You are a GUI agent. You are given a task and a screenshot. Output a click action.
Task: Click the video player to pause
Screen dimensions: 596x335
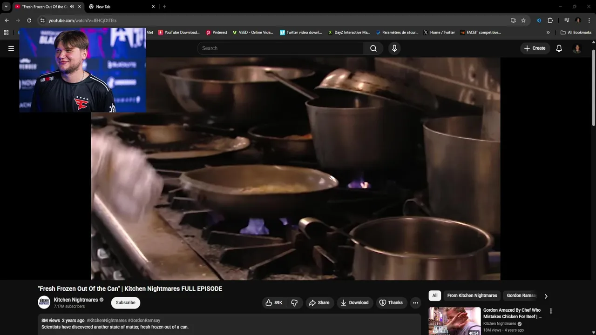[296, 169]
